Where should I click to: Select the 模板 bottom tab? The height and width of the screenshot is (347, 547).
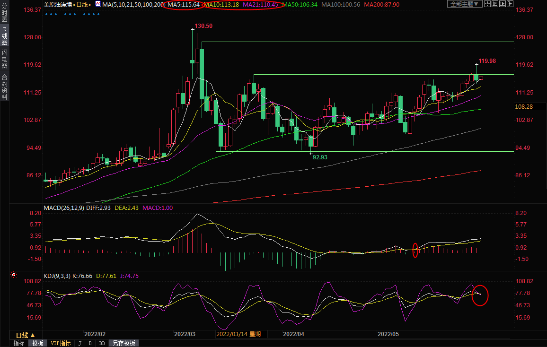tap(38, 343)
